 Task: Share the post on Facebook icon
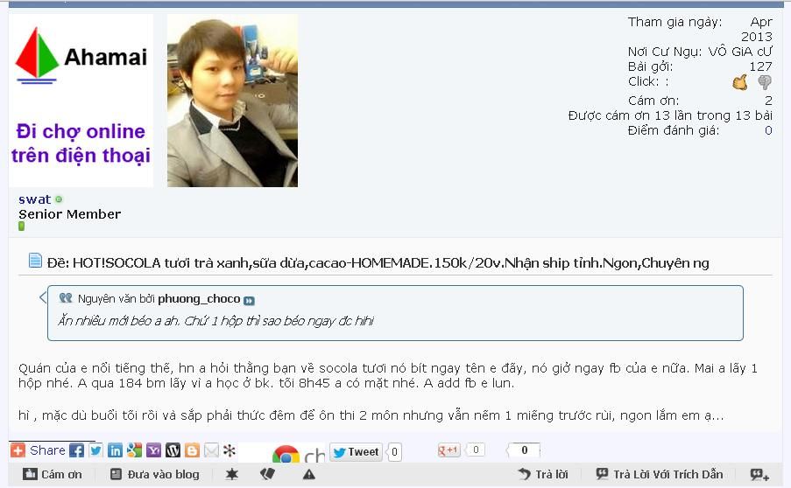point(77,450)
